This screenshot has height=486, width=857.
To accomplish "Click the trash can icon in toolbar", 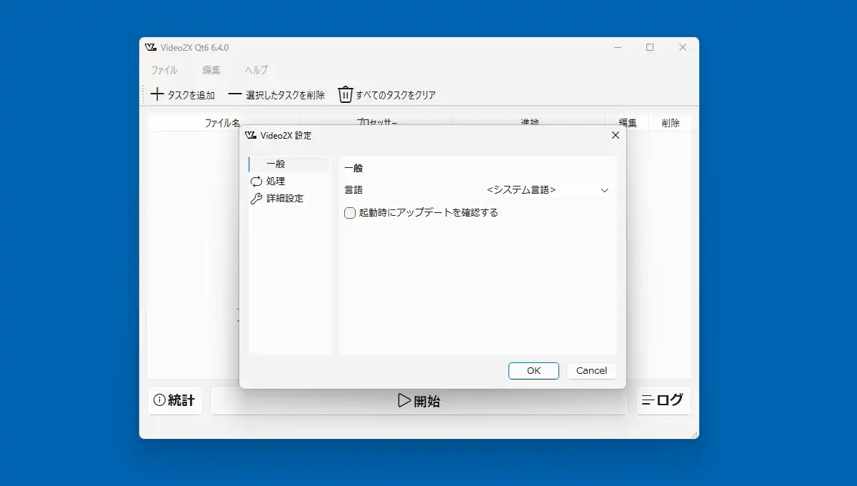I will tap(346, 94).
